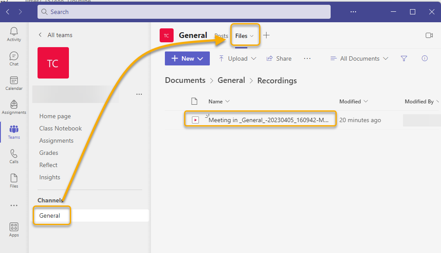Image resolution: width=441 pixels, height=253 pixels.
Task: Click the Recordings breadcrumb
Action: tap(277, 80)
